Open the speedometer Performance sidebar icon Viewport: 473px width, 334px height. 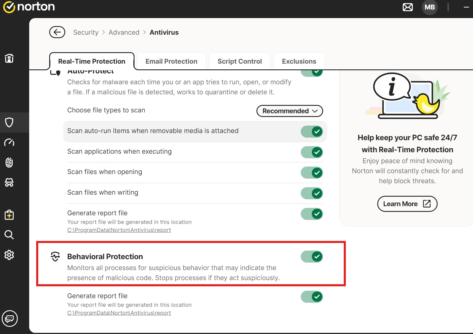click(9, 142)
